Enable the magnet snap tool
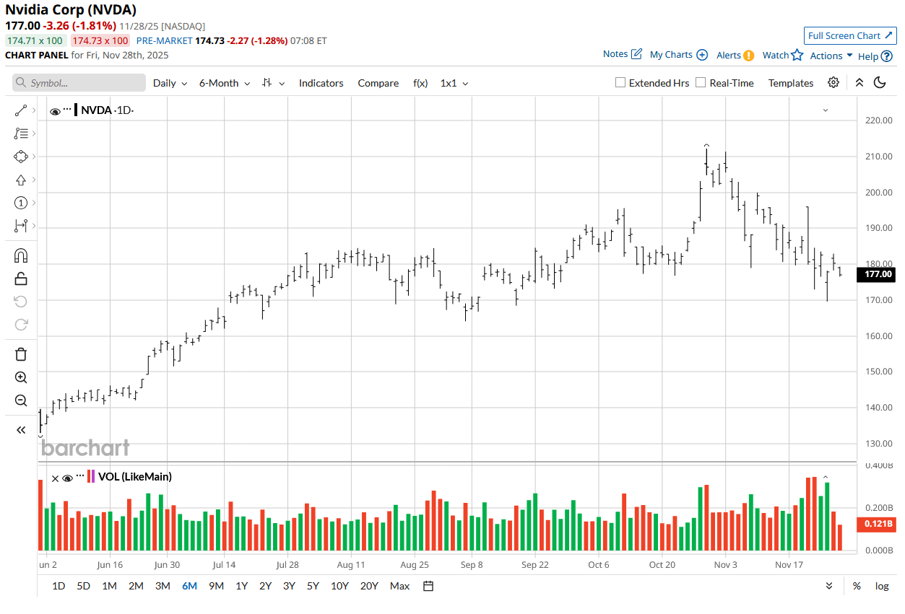This screenshot has height=614, width=905. [20, 255]
